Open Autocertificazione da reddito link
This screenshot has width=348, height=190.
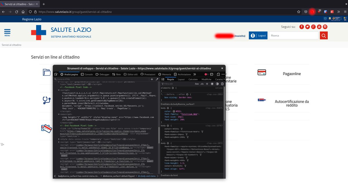(292, 103)
